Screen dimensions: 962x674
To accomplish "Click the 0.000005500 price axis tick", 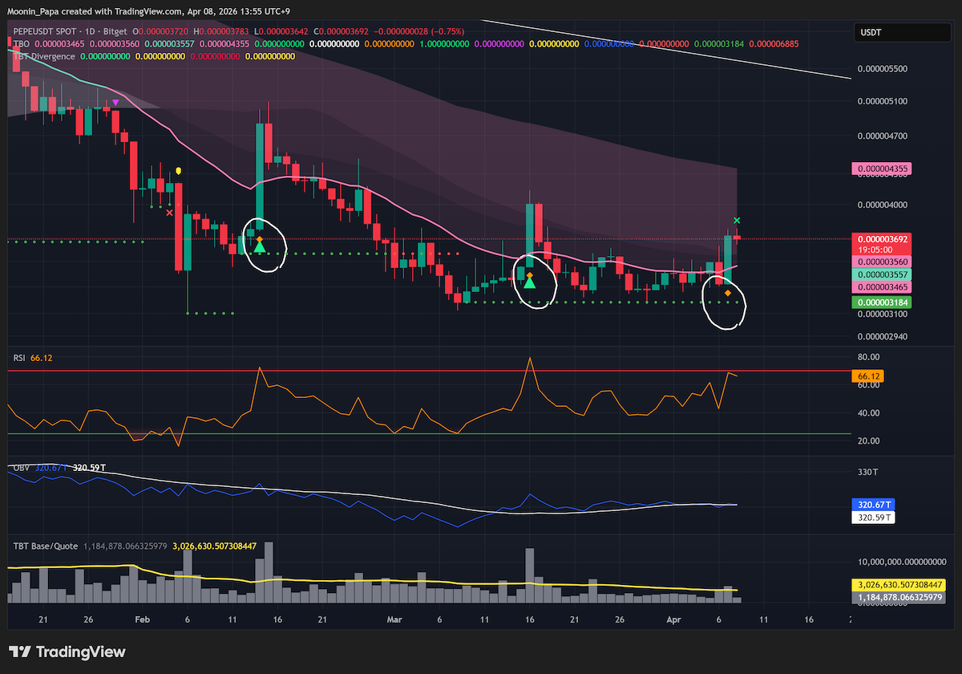I will (x=883, y=69).
